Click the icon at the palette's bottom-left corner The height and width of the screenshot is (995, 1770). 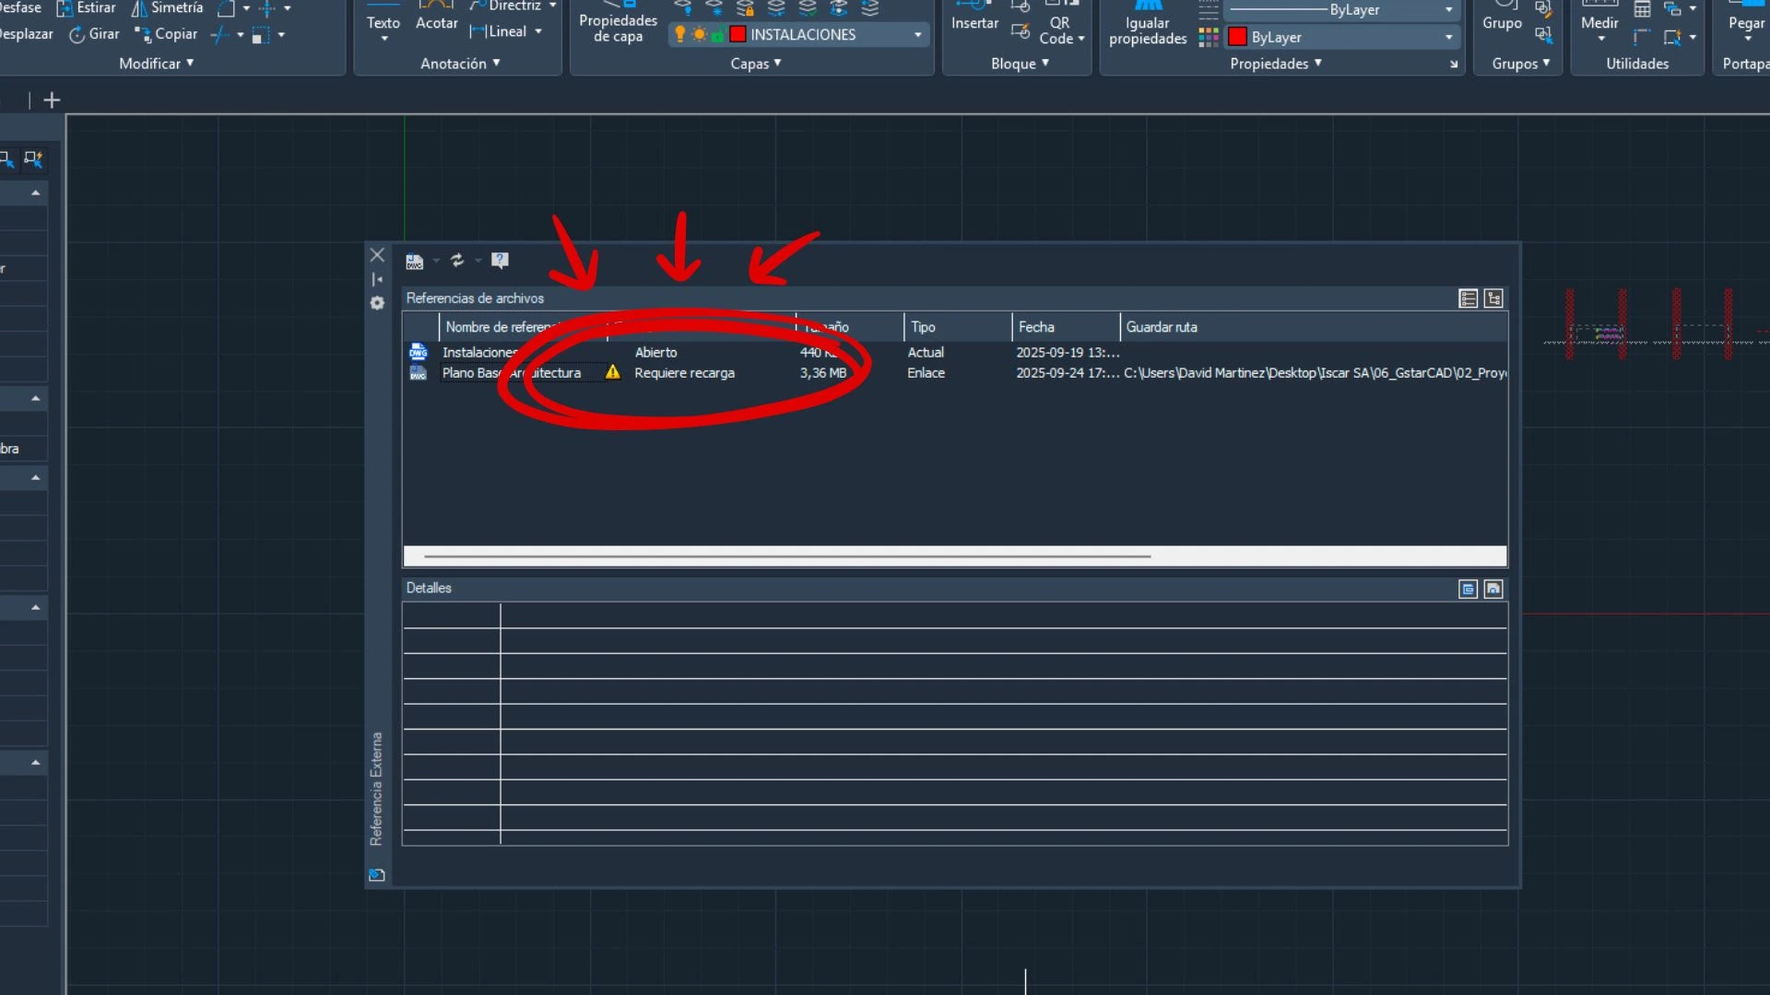(x=377, y=875)
